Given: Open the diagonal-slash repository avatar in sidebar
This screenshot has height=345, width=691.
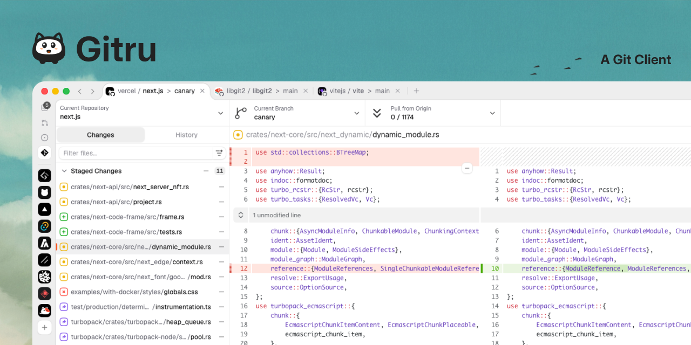Looking at the screenshot, I should point(45,260).
